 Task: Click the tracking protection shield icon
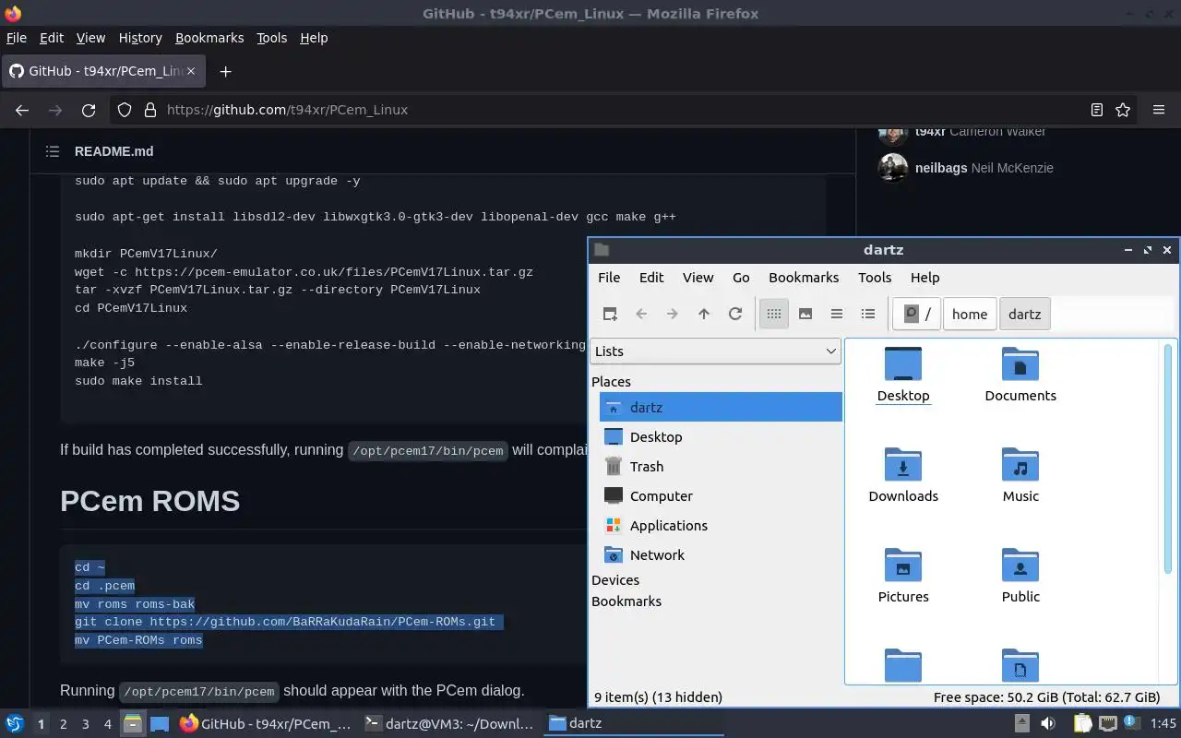pos(125,110)
